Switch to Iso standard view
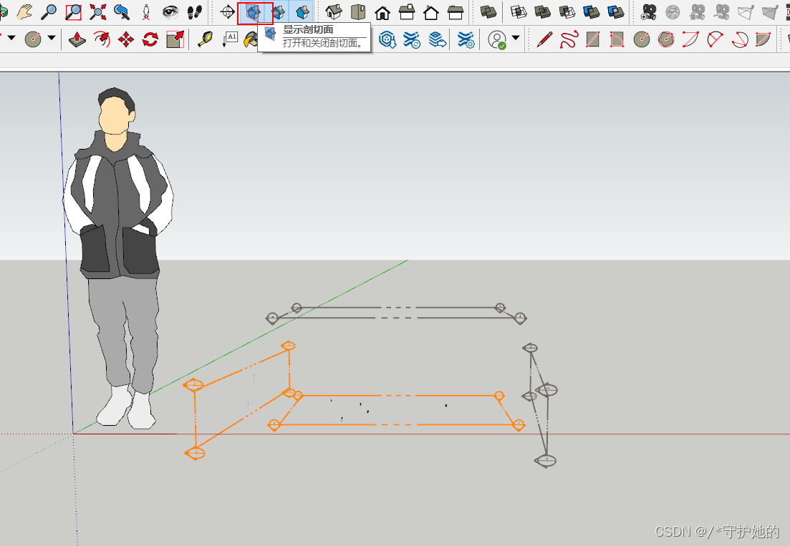 [x=334, y=12]
